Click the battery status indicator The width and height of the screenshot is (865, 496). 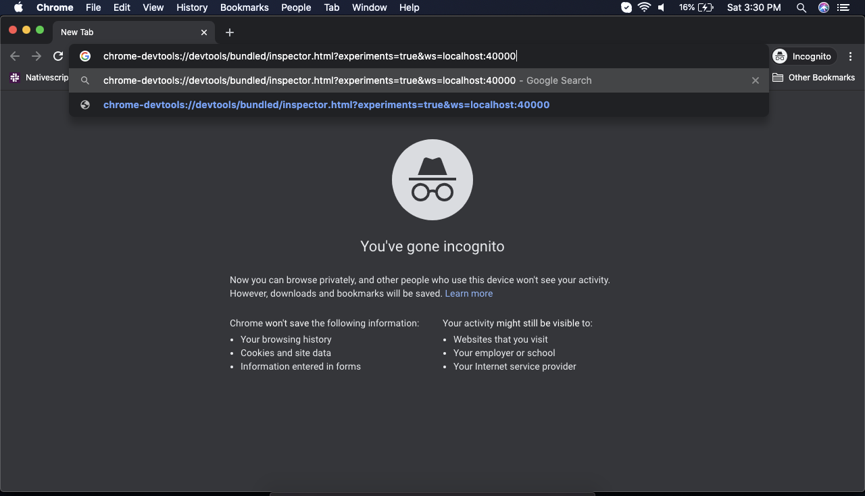(x=697, y=7)
